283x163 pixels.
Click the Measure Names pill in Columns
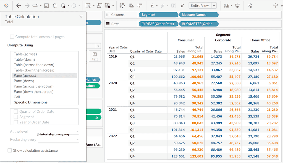pyautogui.click(x=199, y=15)
